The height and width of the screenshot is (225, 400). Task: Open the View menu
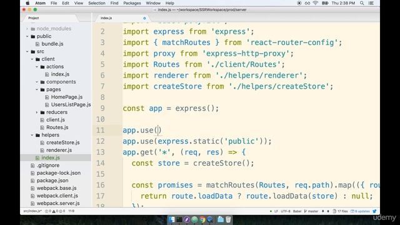(x=79, y=3)
